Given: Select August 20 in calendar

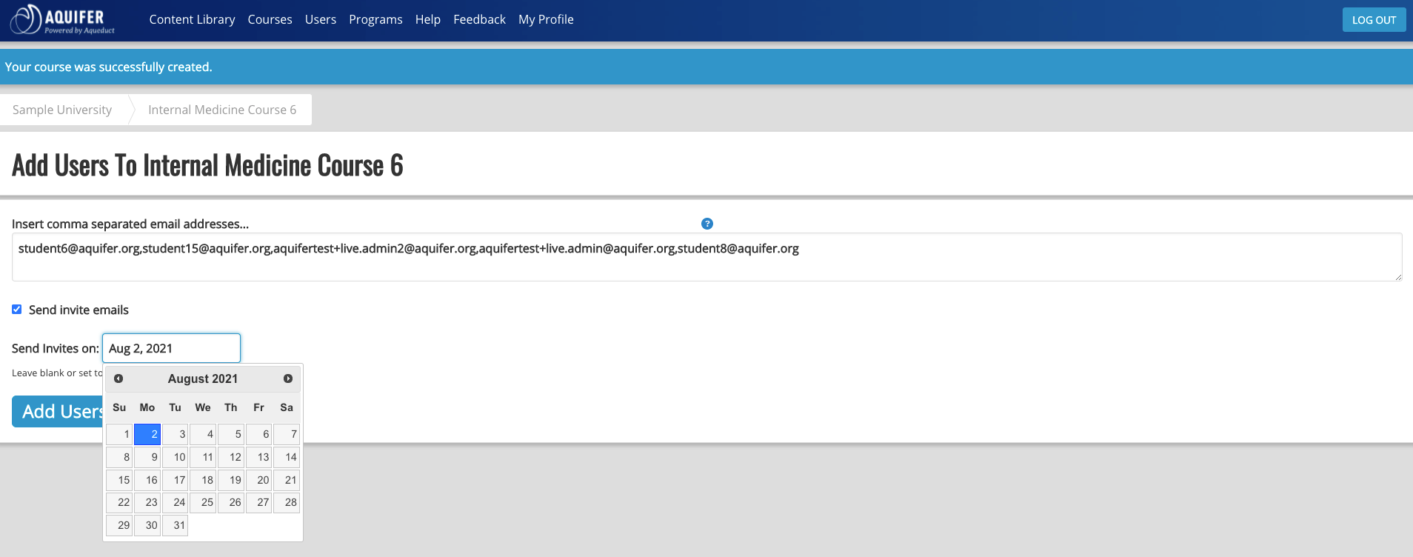Looking at the screenshot, I should 258,480.
